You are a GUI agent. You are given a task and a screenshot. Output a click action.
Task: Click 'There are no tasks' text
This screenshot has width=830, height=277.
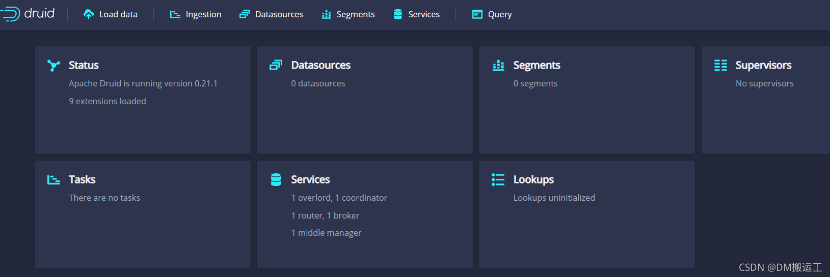point(104,198)
